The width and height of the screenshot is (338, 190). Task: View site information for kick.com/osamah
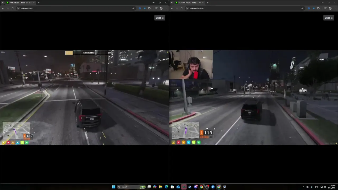click(x=187, y=8)
